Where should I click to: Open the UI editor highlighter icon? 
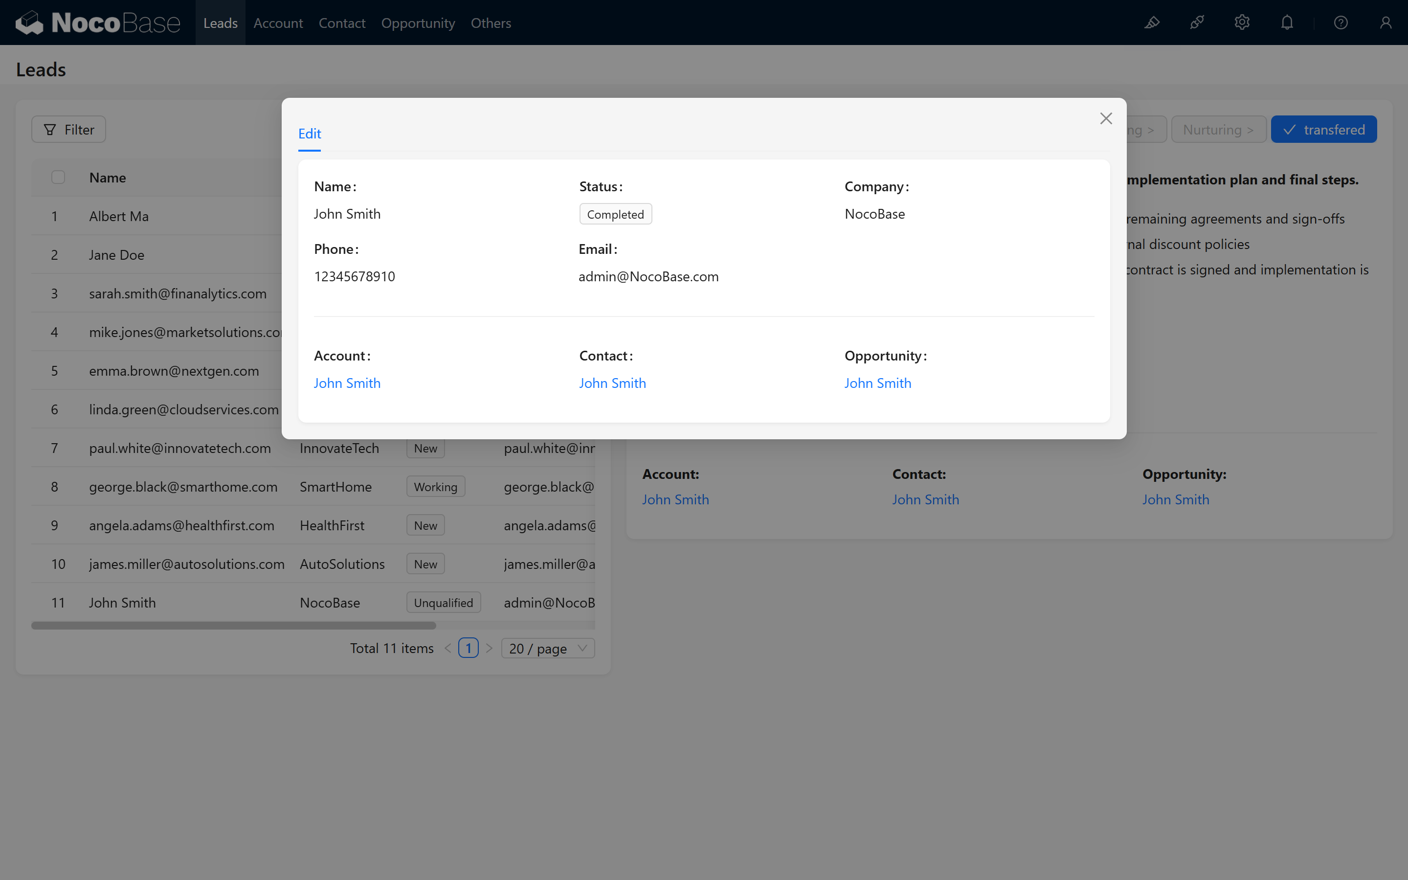click(x=1152, y=23)
